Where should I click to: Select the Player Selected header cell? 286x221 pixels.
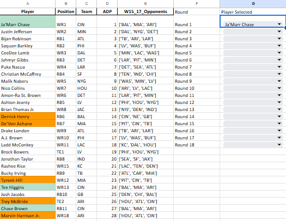coord(253,12)
